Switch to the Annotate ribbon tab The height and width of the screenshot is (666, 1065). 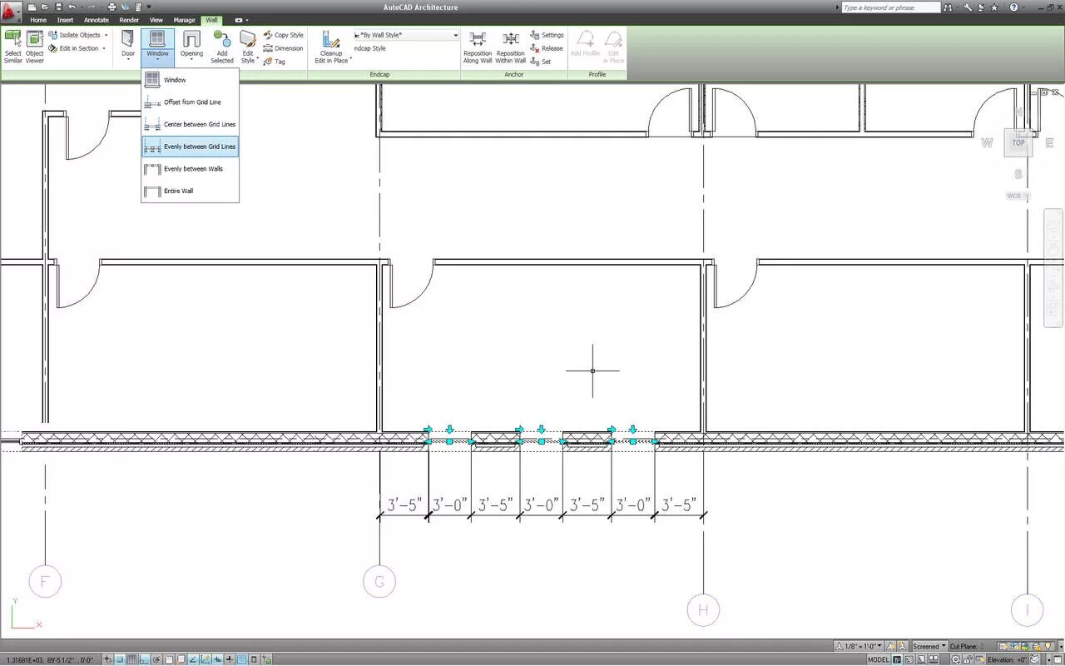97,20
